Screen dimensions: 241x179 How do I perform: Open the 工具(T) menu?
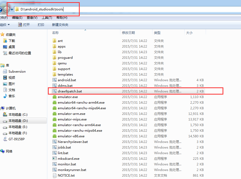click(x=47, y=18)
